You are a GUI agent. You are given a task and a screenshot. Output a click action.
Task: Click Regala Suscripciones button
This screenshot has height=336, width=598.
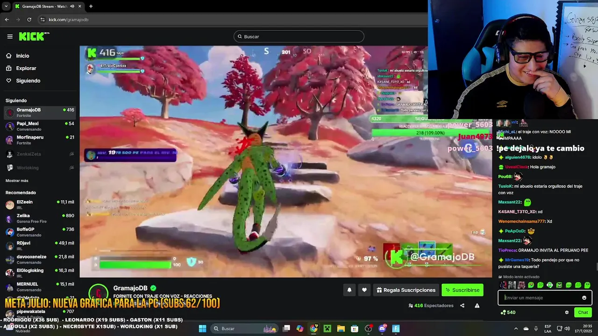pos(406,290)
